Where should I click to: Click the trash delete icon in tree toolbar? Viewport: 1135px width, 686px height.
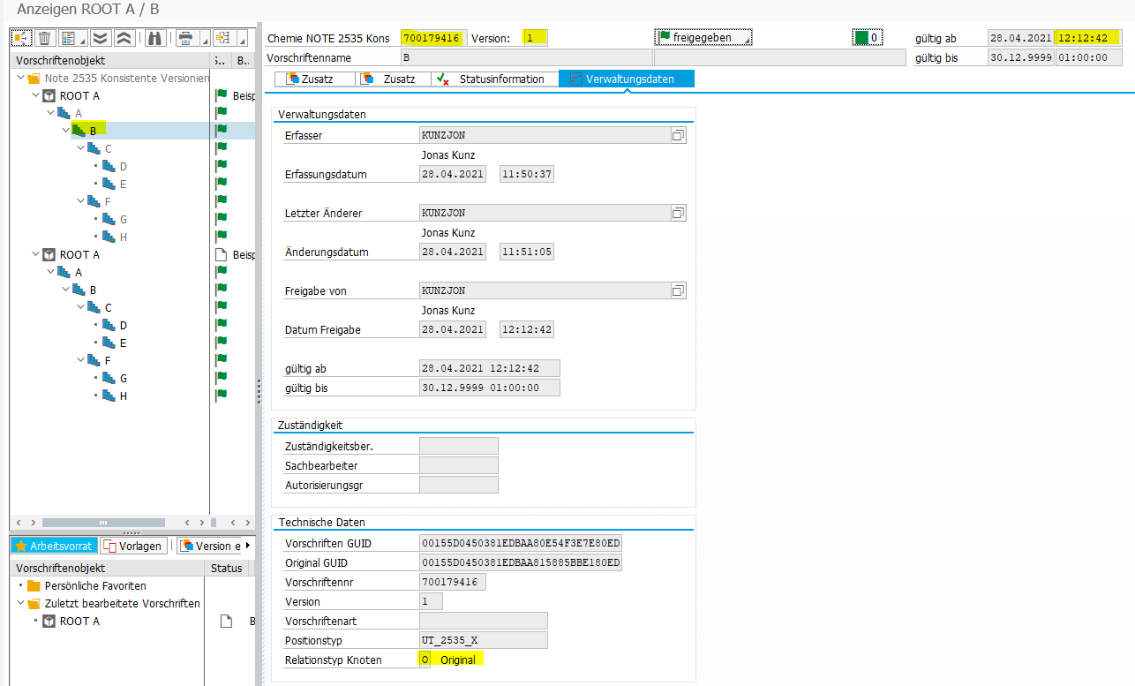[x=43, y=38]
